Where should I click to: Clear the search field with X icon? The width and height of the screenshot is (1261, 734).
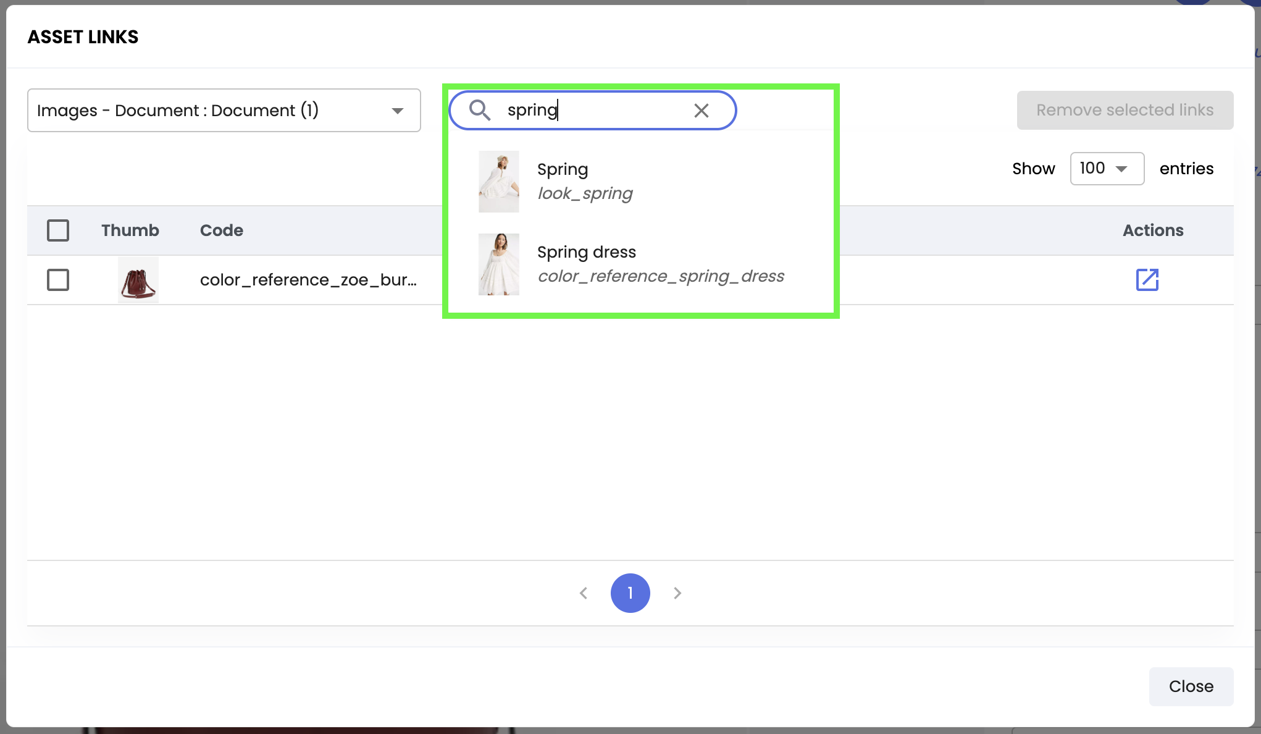click(x=701, y=111)
